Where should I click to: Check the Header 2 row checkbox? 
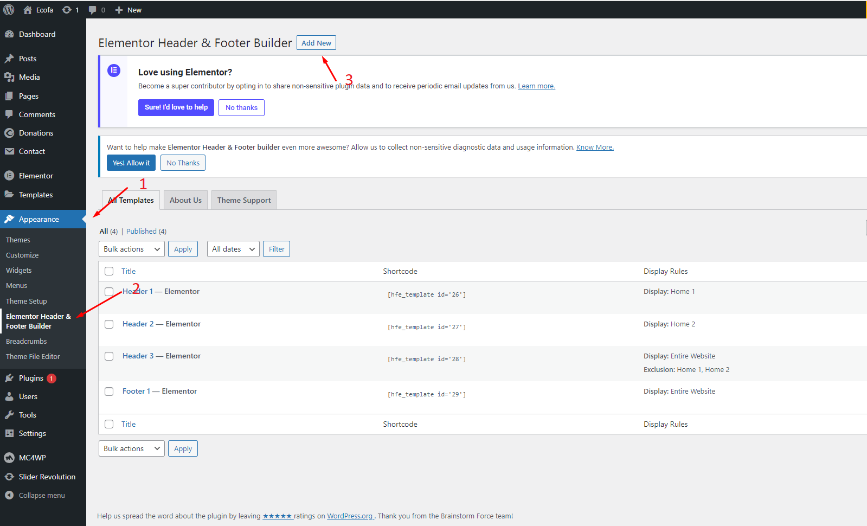coord(109,324)
